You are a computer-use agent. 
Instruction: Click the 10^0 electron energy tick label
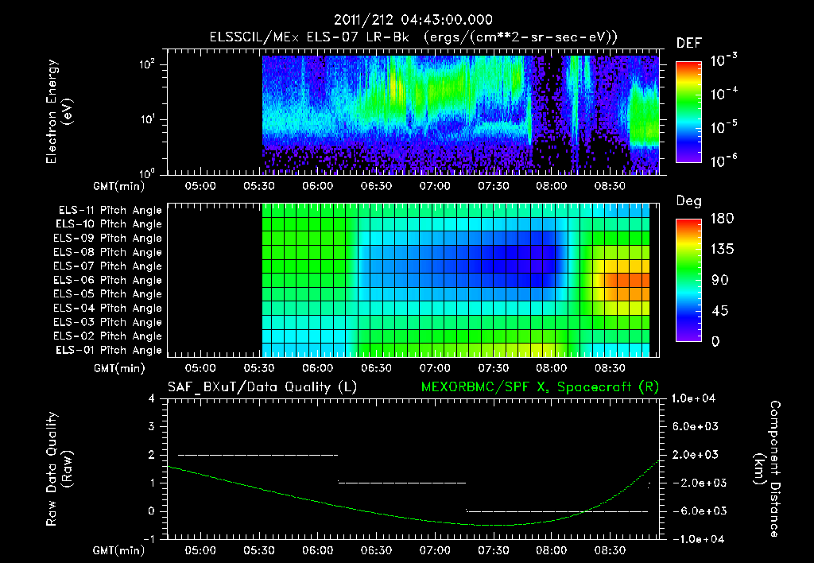click(147, 173)
